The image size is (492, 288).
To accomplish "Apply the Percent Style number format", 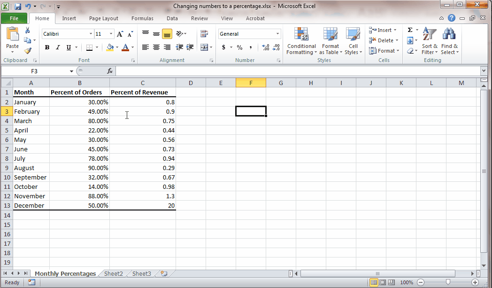I will tap(239, 47).
